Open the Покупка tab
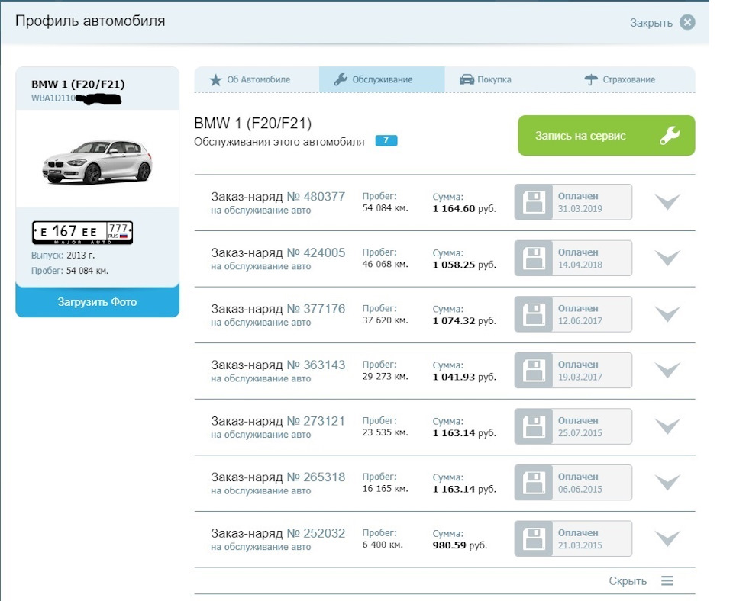 (495, 80)
